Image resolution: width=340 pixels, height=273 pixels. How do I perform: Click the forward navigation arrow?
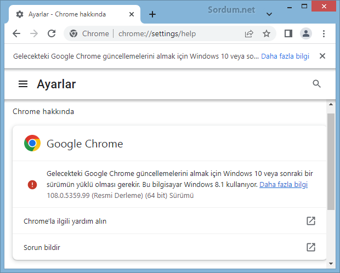[34, 33]
